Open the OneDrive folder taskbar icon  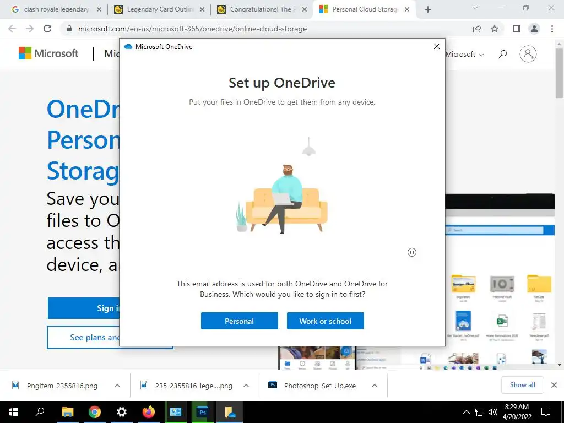[230, 412]
